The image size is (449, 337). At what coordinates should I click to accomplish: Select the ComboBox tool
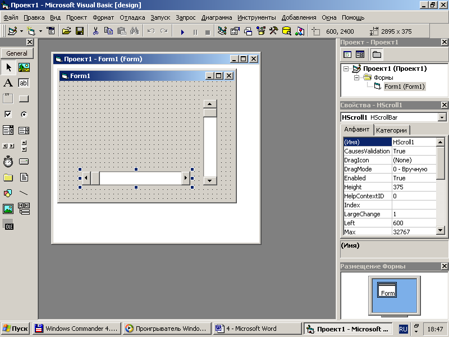(x=8, y=130)
